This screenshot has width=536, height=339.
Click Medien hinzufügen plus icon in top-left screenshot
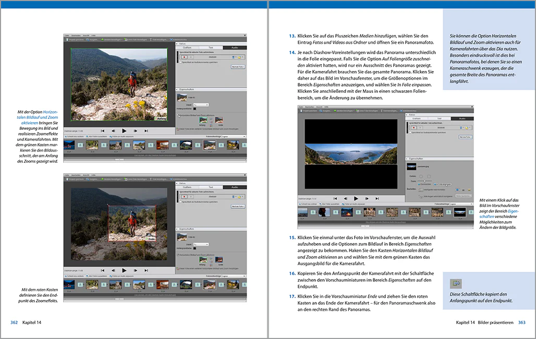(102, 39)
